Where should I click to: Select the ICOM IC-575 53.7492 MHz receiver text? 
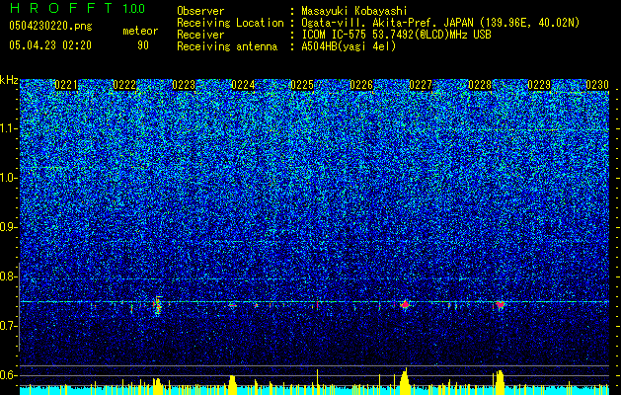tap(396, 35)
